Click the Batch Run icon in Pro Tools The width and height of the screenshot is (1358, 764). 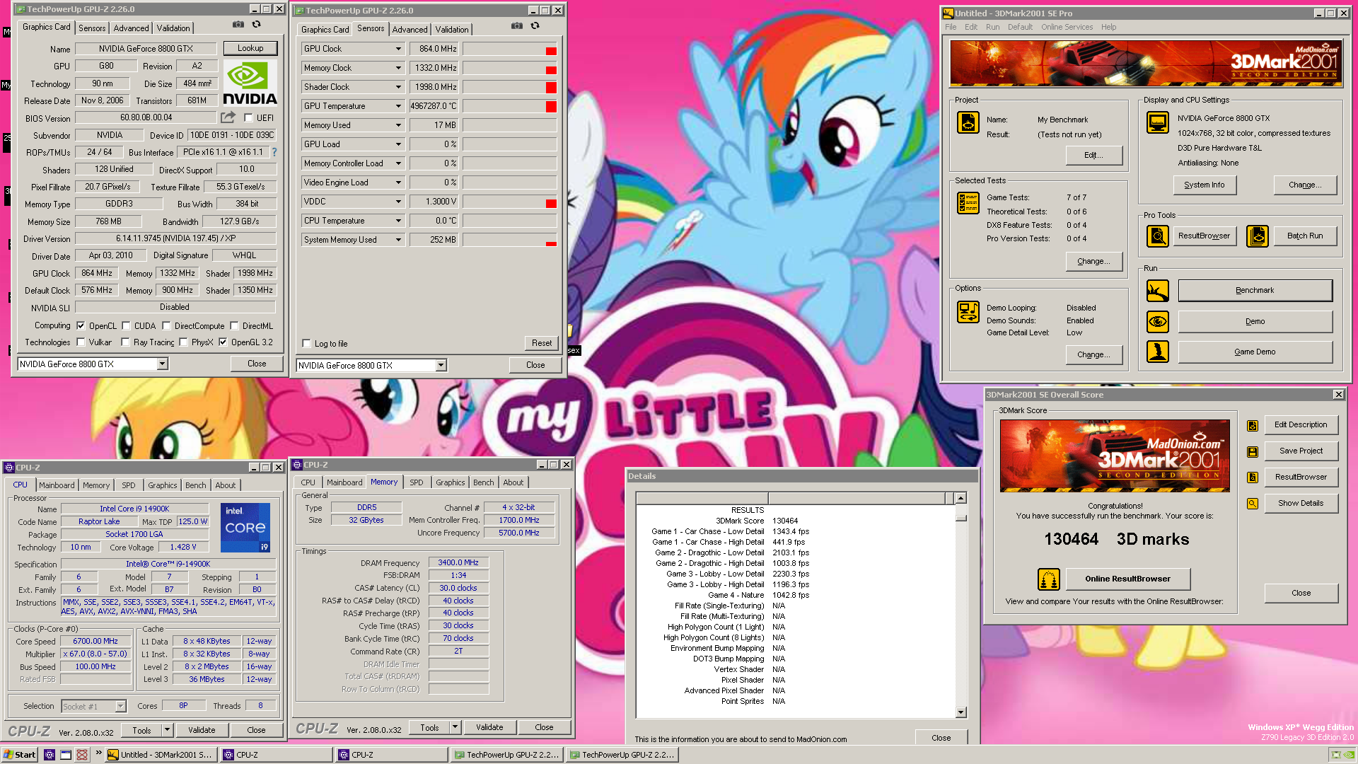1258,236
